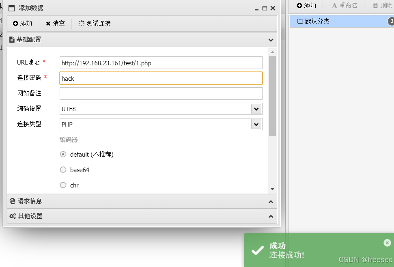Expand the 请求信息 section chevron
This screenshot has width=394, height=267.
[271, 202]
